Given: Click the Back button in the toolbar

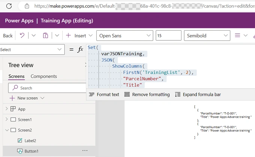Looking at the screenshot, I should point(7,36).
